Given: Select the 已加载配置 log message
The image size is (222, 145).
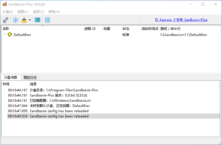Looking at the screenshot, I should (113, 101).
